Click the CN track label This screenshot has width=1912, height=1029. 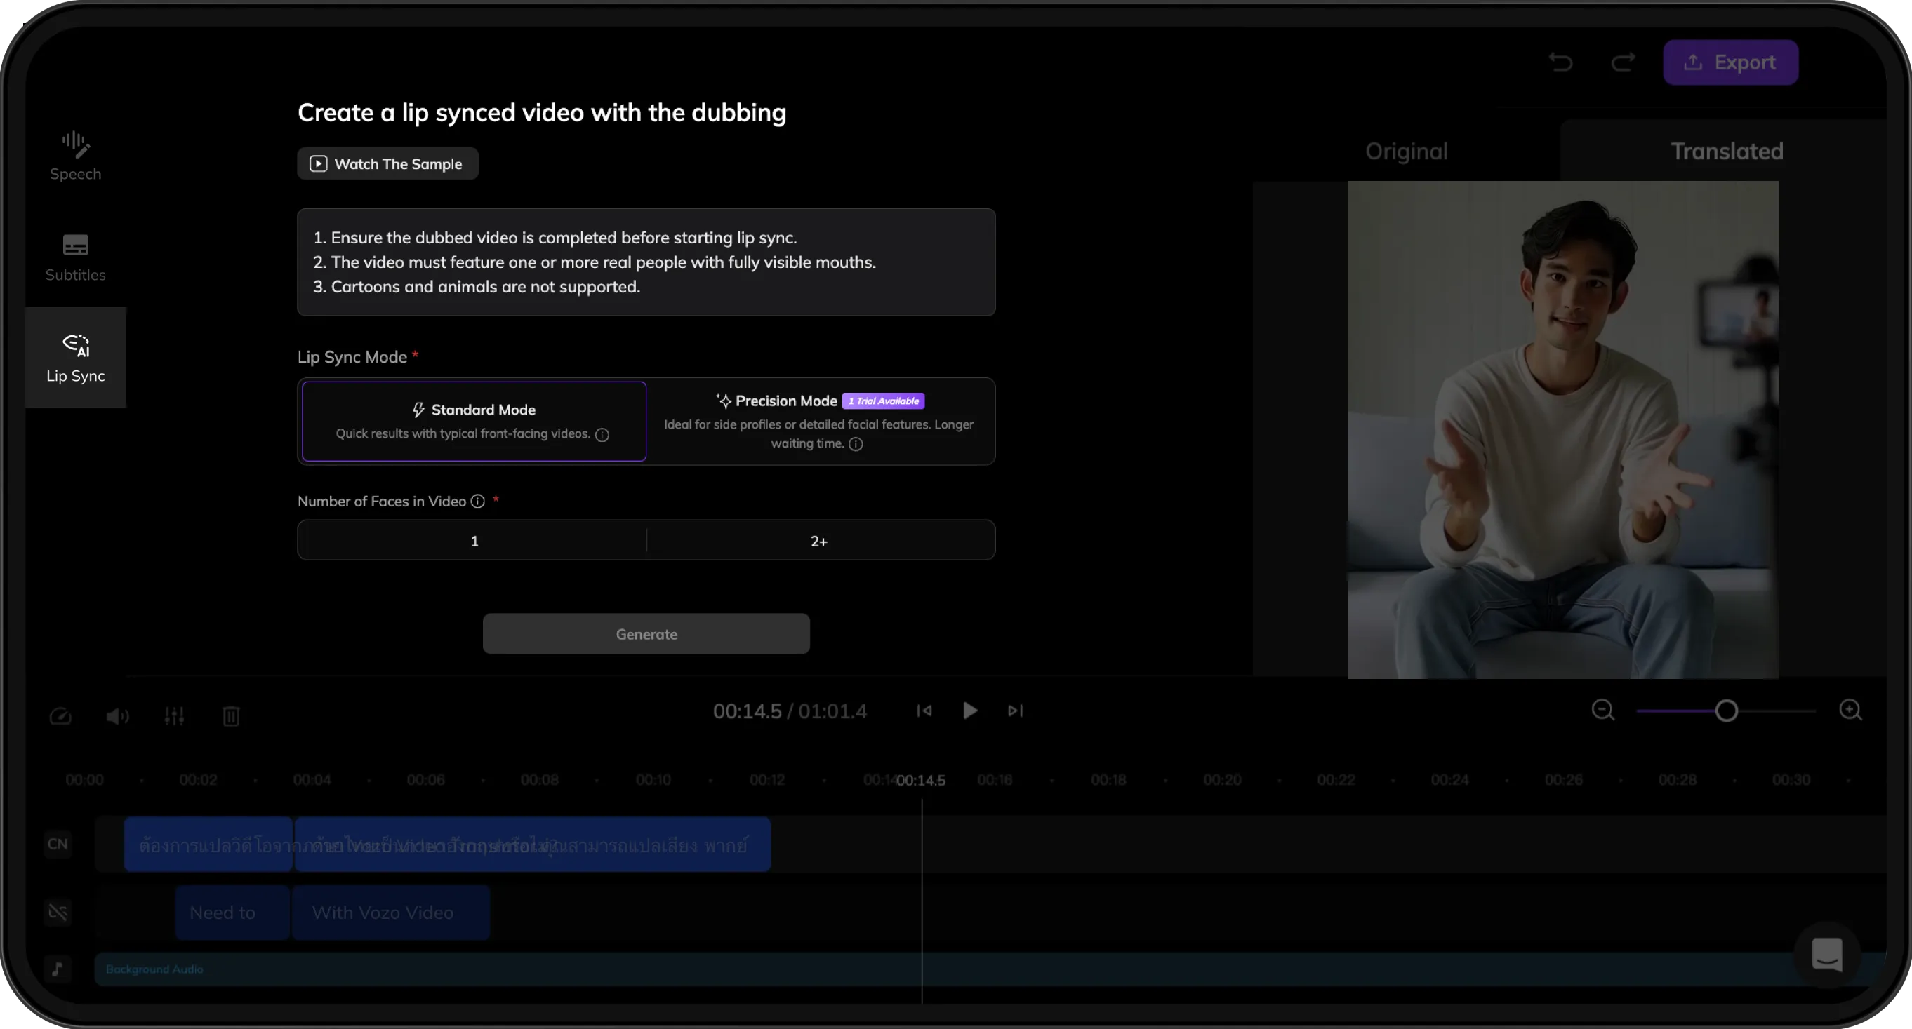tap(57, 844)
